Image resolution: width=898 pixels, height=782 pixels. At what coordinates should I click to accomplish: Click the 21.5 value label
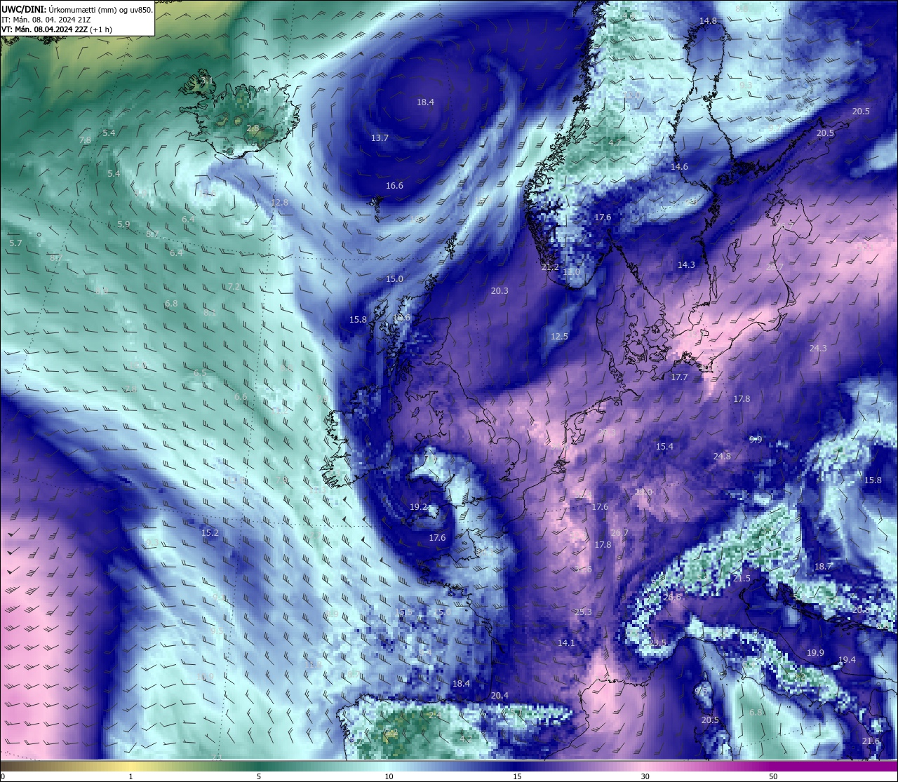pos(742,579)
